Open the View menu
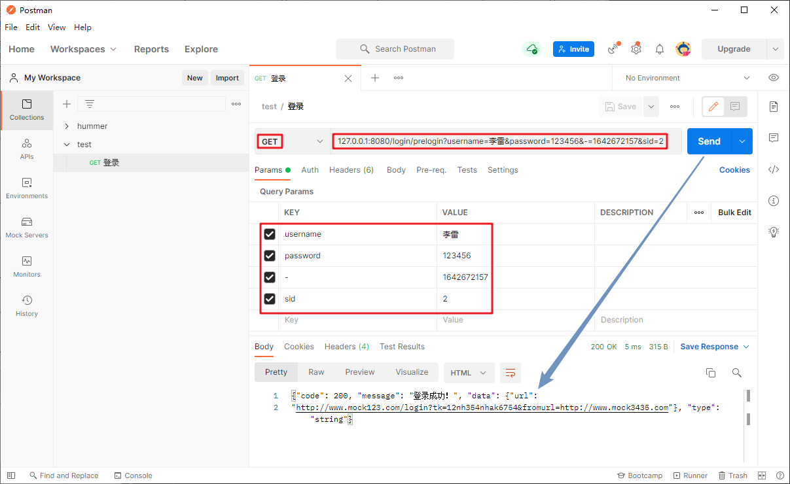The height and width of the screenshot is (484, 790). point(57,27)
